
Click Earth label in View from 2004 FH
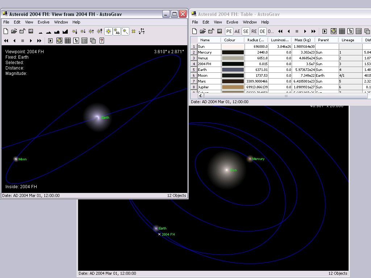click(105, 118)
